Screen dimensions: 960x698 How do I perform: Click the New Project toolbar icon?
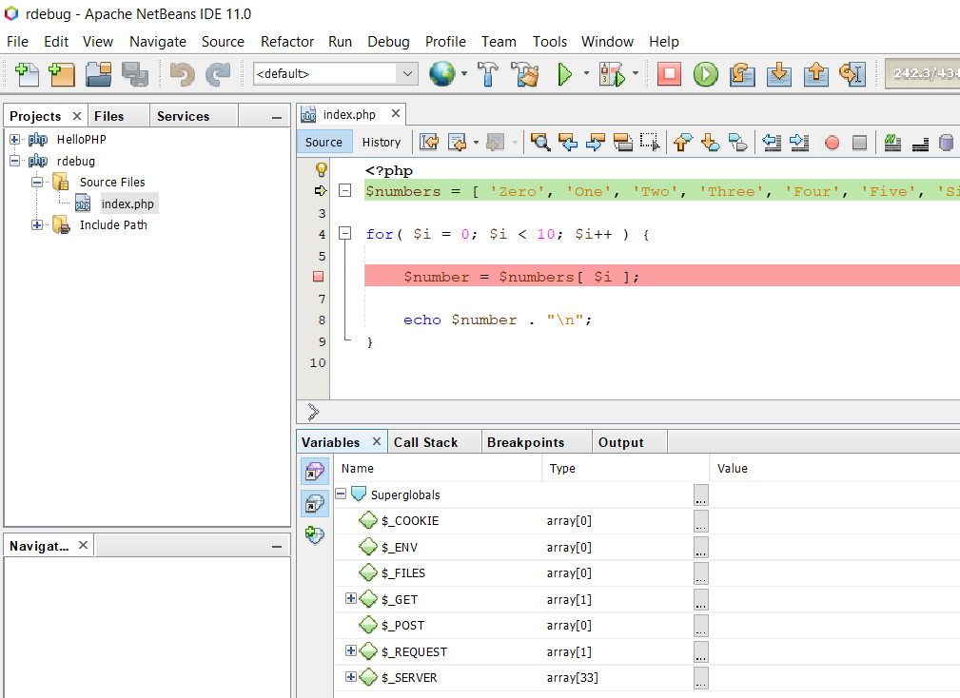point(62,74)
